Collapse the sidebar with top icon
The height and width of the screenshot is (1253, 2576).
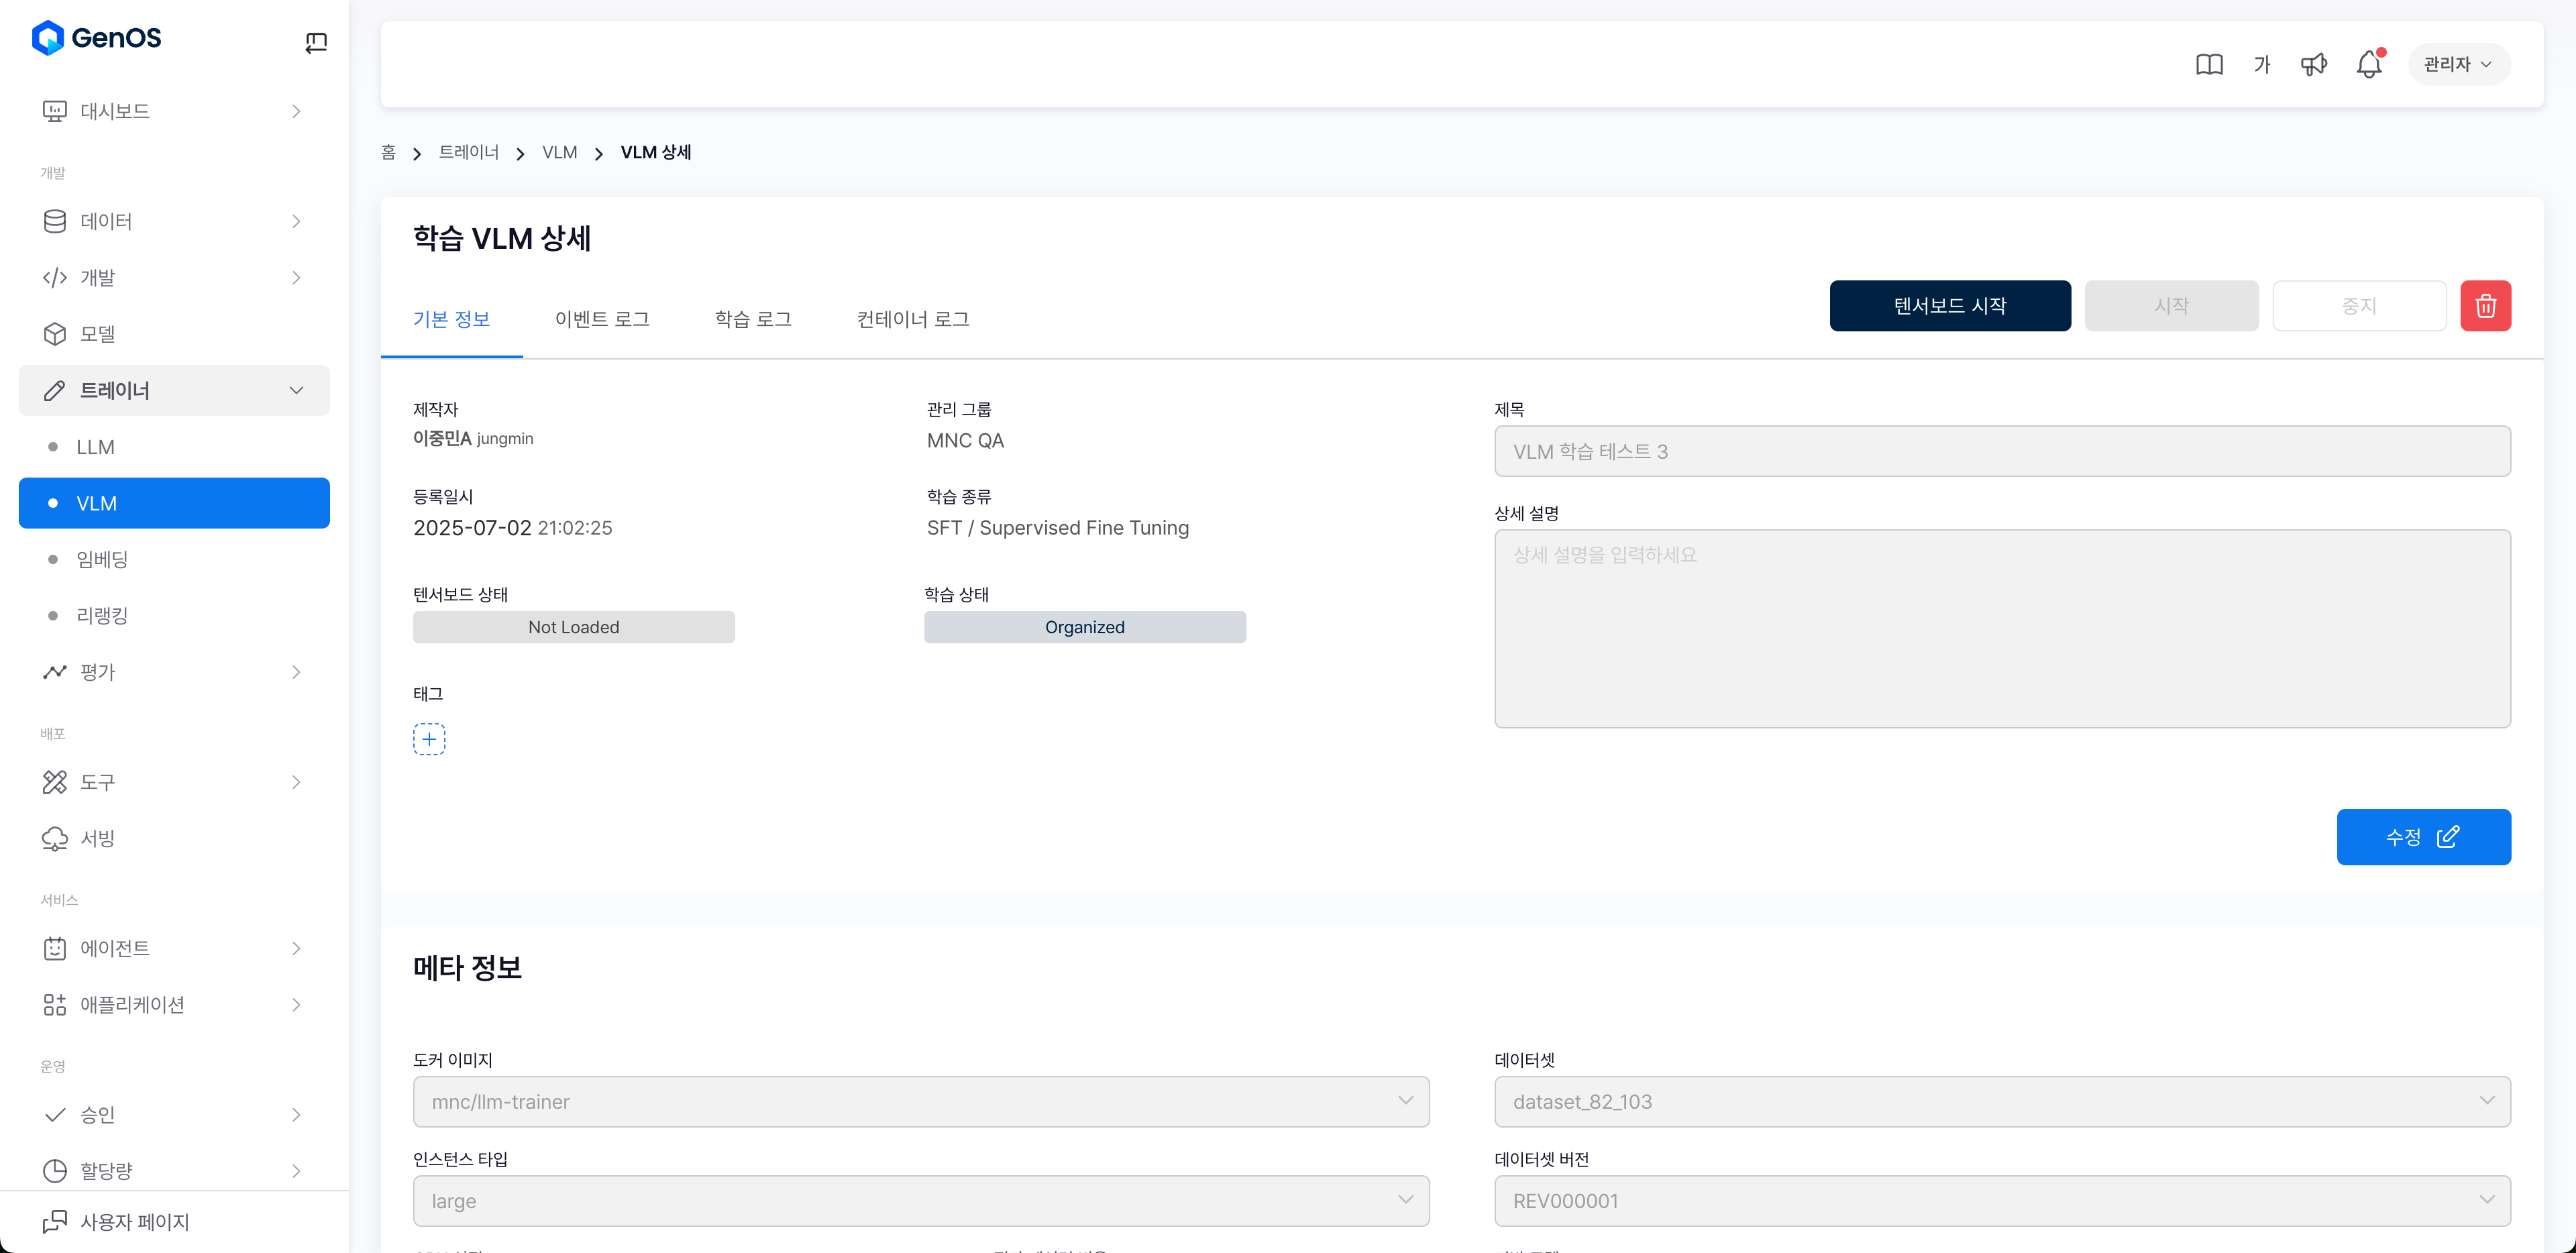click(x=316, y=42)
